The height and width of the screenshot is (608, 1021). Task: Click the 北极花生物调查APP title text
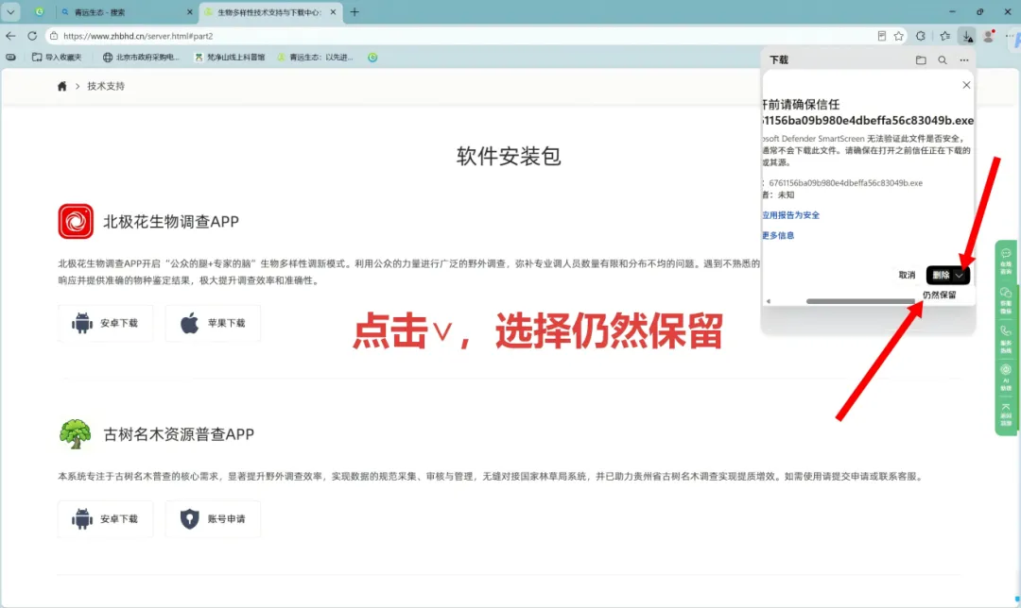[171, 222]
